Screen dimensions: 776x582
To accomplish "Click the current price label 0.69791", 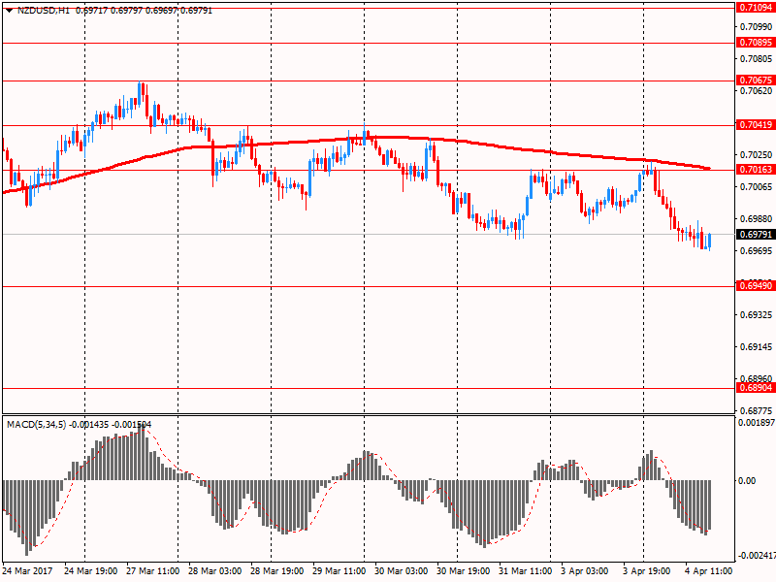I will (756, 234).
